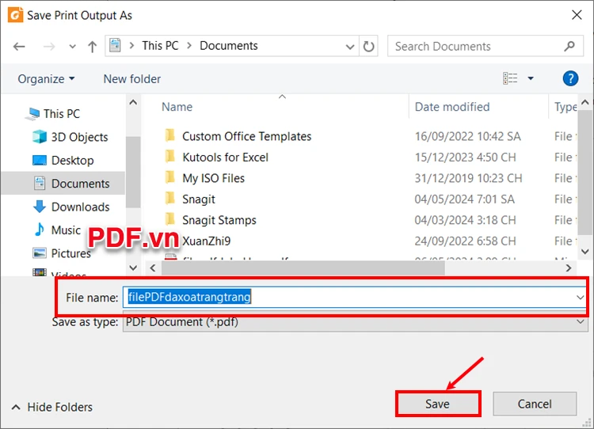Image resolution: width=594 pixels, height=429 pixels.
Task: Click the Music note icon
Action: (x=39, y=230)
